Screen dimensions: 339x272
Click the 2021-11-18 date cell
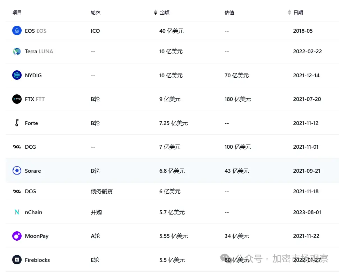tap(306, 191)
